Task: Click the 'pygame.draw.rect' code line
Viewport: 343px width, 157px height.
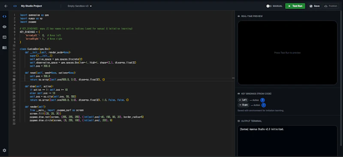Action: [87, 117]
